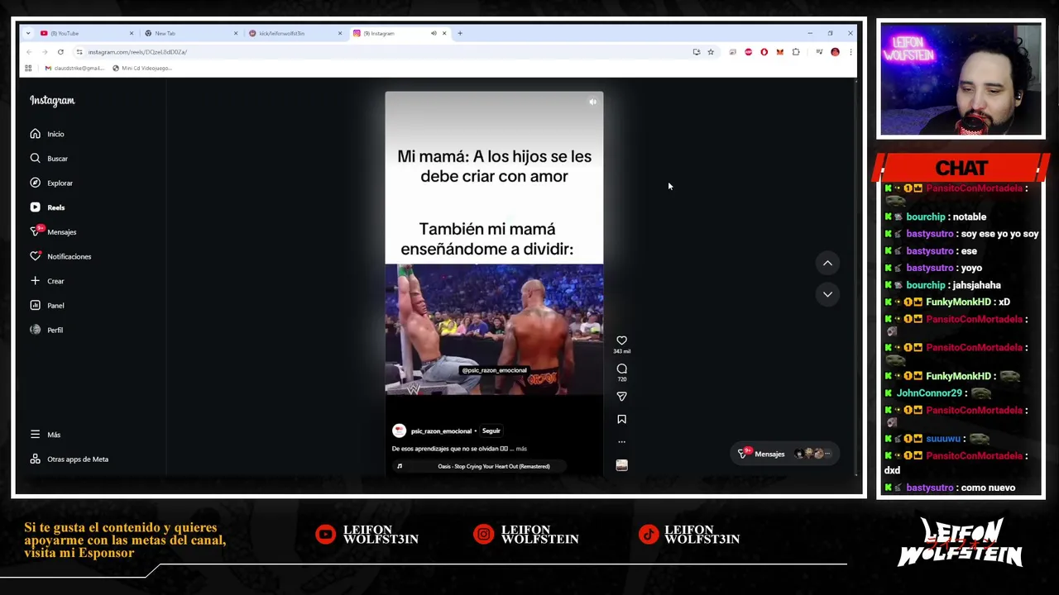Go forward in browser history
The width and height of the screenshot is (1059, 595).
[x=45, y=52]
